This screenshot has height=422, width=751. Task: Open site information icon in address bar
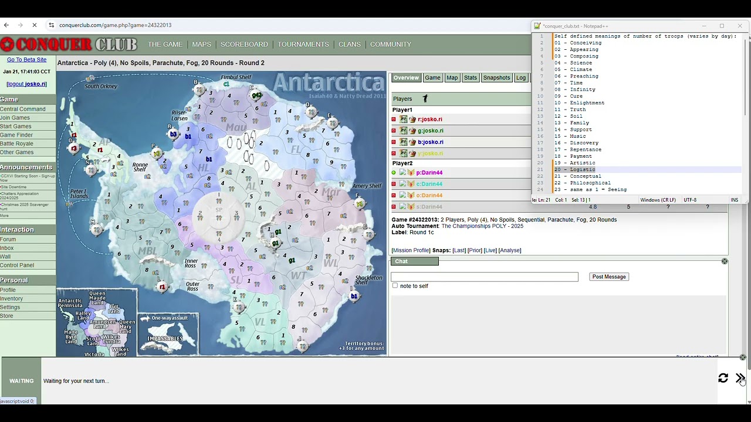tap(51, 25)
